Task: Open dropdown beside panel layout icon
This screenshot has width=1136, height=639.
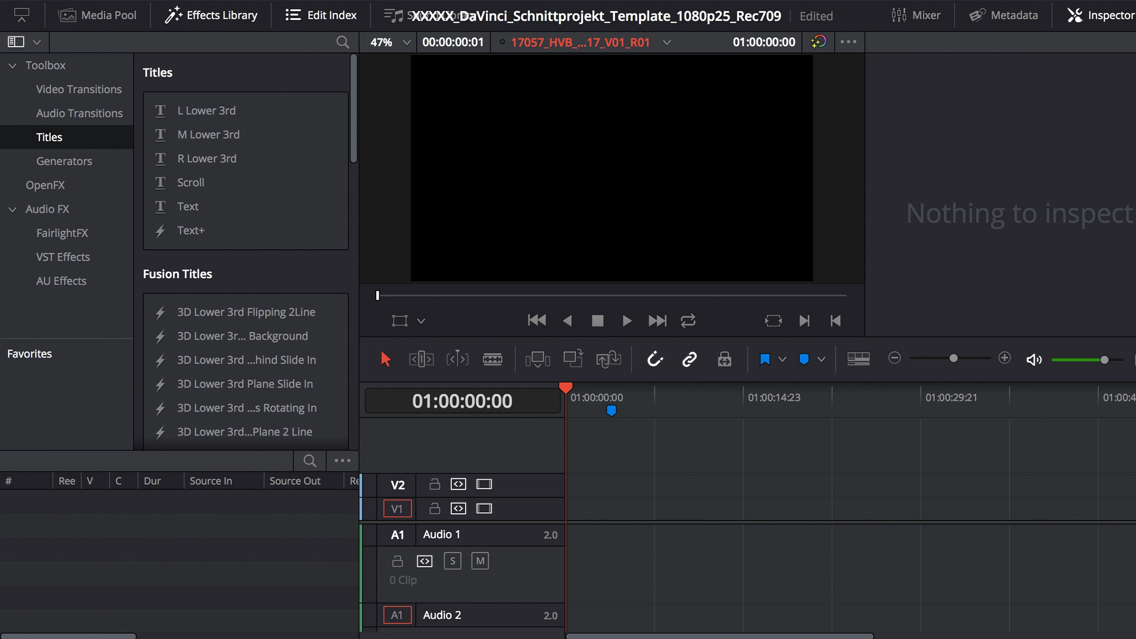Action: [x=37, y=42]
